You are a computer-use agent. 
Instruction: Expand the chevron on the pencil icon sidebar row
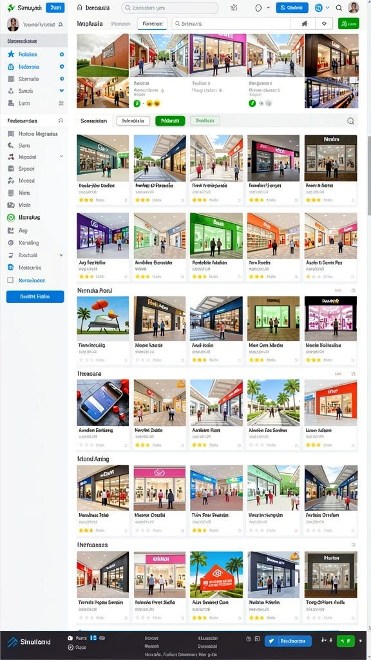(61, 255)
